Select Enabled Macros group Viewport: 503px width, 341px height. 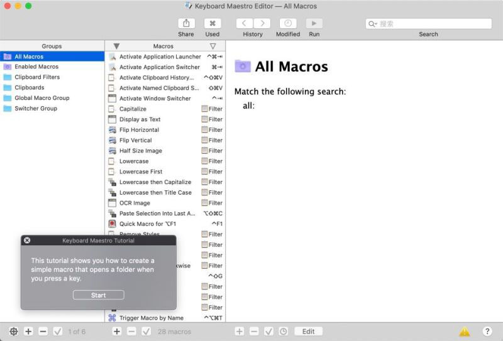pos(52,67)
